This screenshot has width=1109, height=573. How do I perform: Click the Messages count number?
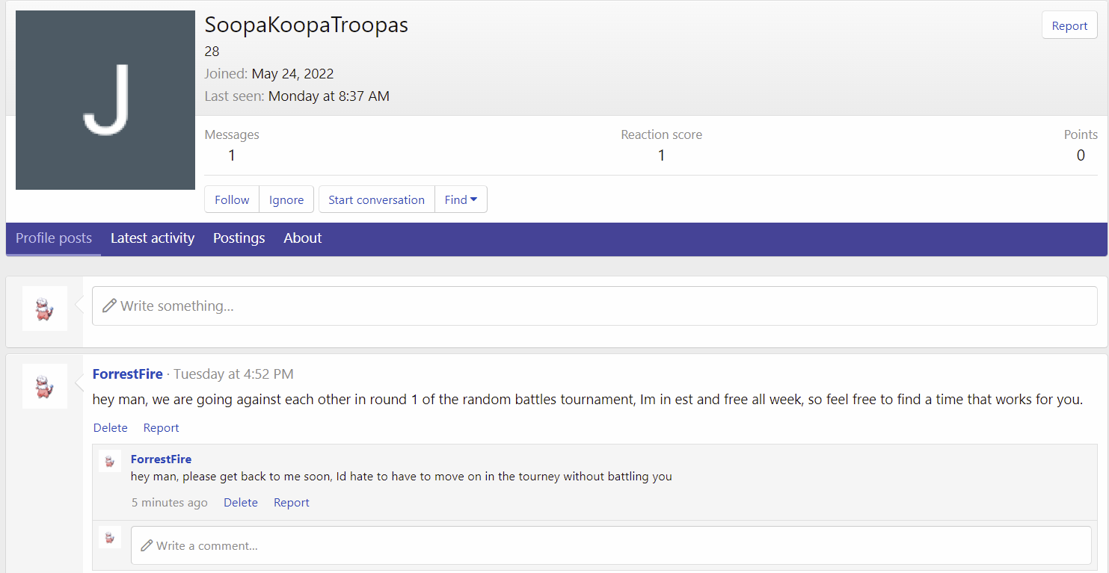coord(232,155)
